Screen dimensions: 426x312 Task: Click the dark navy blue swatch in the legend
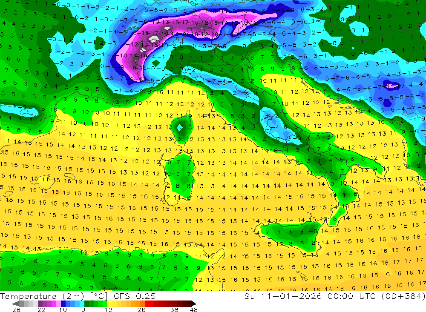pos(63,304)
